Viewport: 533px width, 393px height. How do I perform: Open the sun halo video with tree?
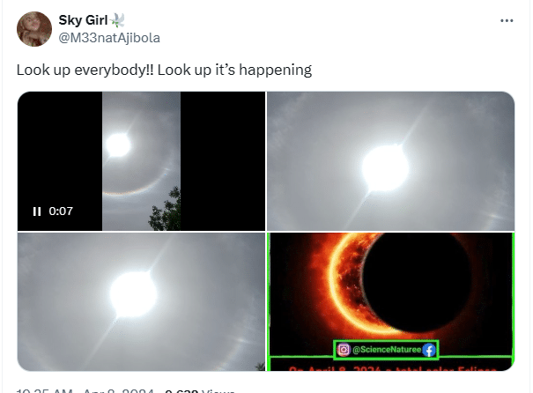click(x=141, y=160)
